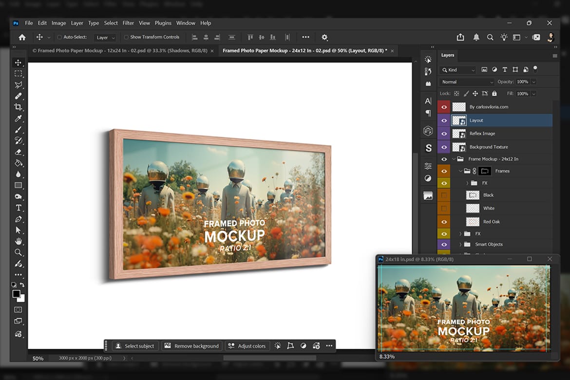Filter layers by type (T) icon
Screen dimensions: 570x380
[505, 70]
